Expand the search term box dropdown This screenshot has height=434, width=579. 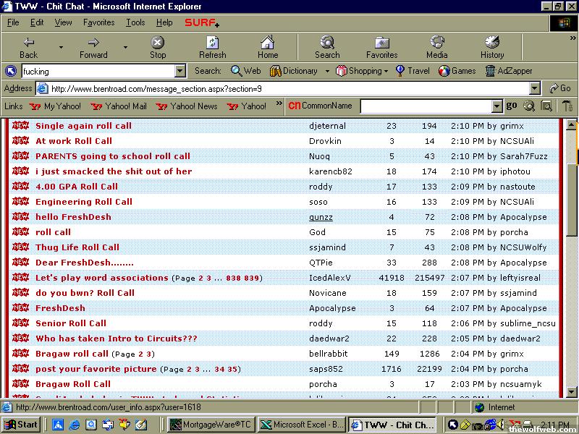tap(180, 71)
